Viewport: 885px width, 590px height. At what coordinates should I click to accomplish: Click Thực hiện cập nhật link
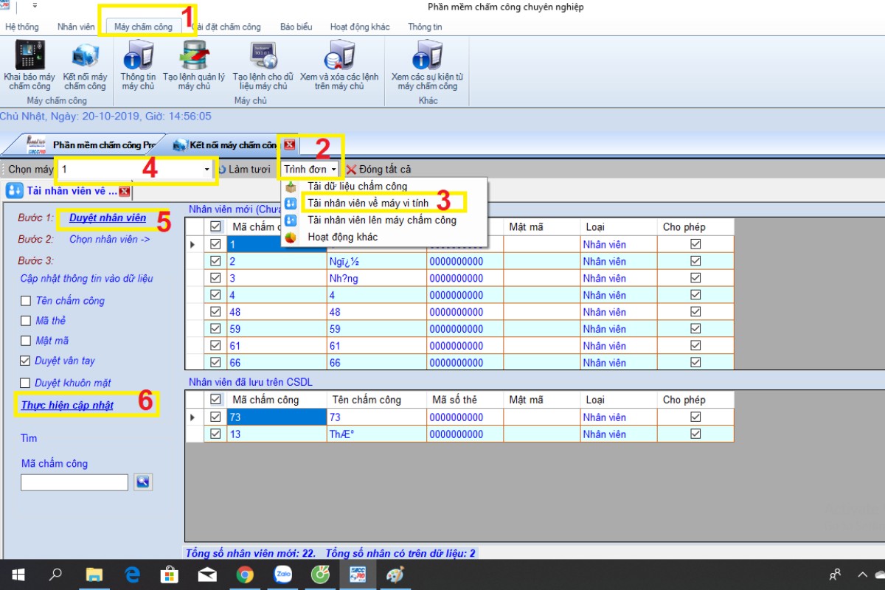(67, 405)
